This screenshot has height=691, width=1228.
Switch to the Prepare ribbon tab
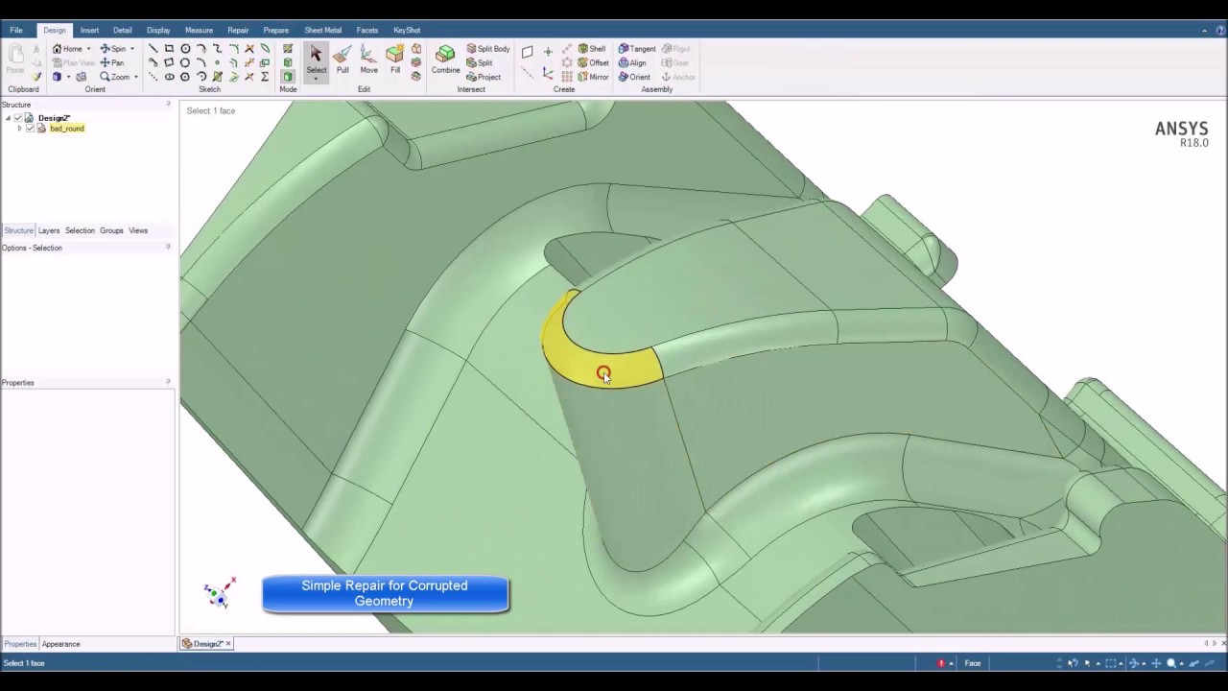[x=275, y=30]
